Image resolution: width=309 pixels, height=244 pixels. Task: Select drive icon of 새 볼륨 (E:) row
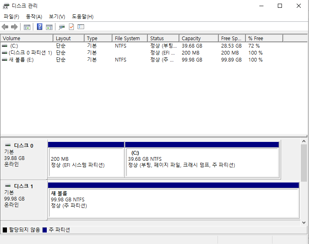5,60
